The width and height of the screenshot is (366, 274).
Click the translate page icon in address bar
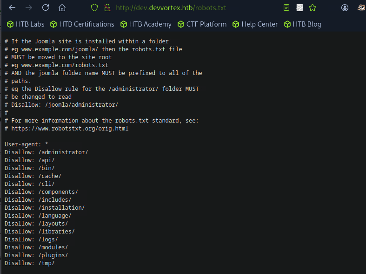tap(300, 8)
